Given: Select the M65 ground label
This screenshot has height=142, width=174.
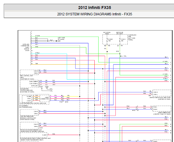Looking at the screenshot, I should tap(59, 41).
